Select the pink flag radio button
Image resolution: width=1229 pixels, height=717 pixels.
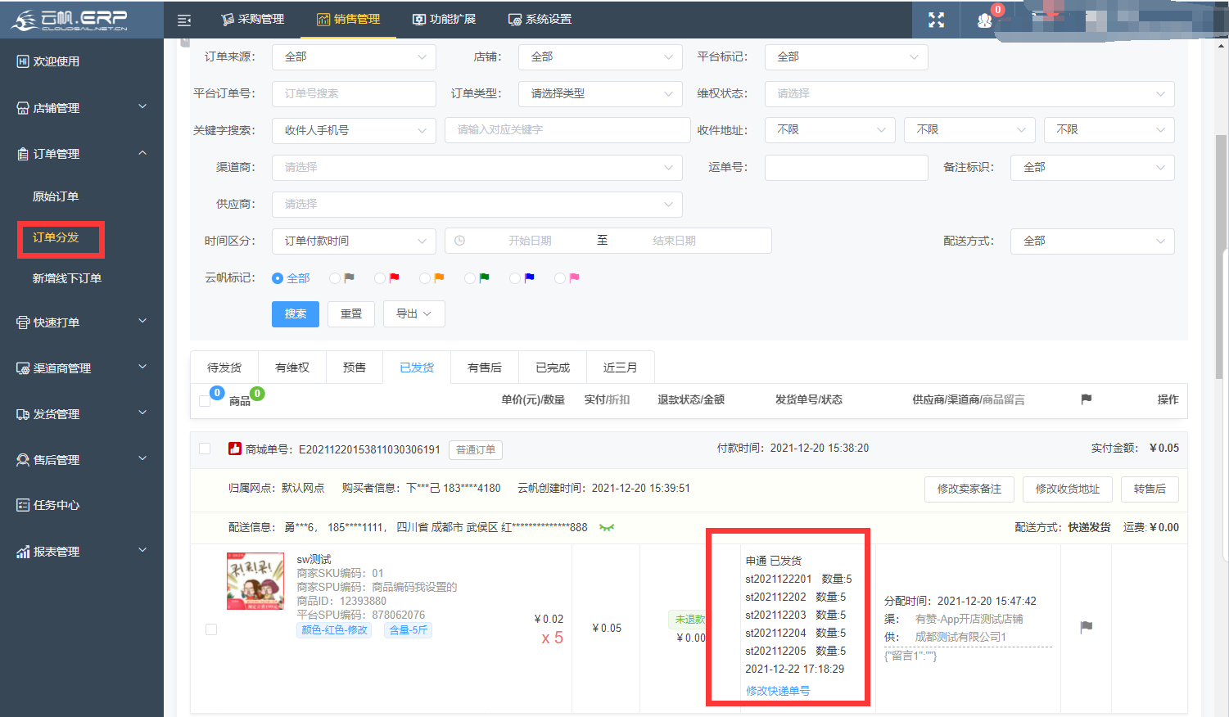pyautogui.click(x=560, y=278)
